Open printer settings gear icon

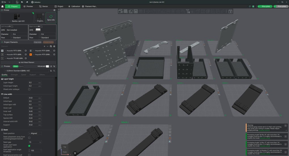coord(54,10)
